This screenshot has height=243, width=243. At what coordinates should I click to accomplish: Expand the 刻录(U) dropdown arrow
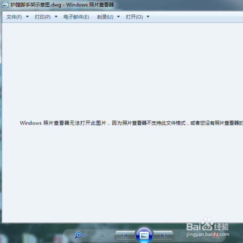click(x=119, y=17)
